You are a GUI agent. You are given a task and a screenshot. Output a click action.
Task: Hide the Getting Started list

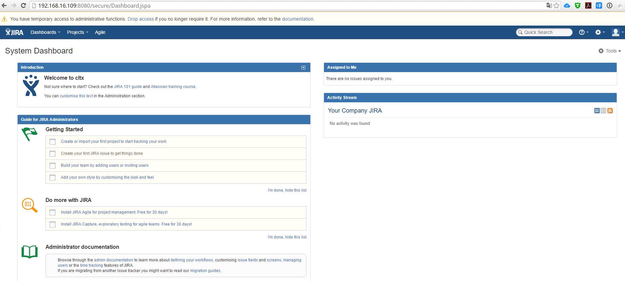click(x=287, y=190)
